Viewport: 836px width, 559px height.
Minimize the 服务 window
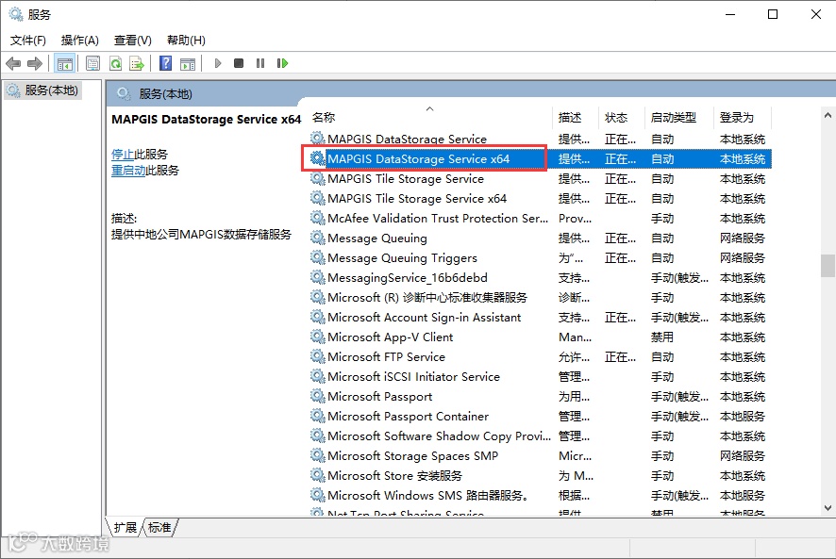point(730,14)
